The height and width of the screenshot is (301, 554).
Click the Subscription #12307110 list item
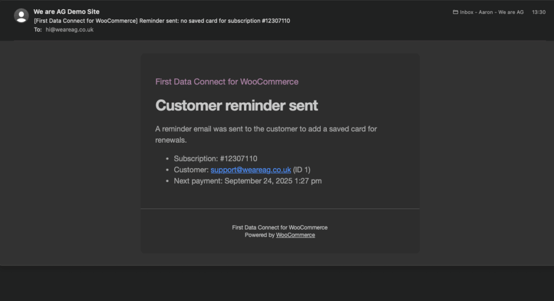(215, 158)
